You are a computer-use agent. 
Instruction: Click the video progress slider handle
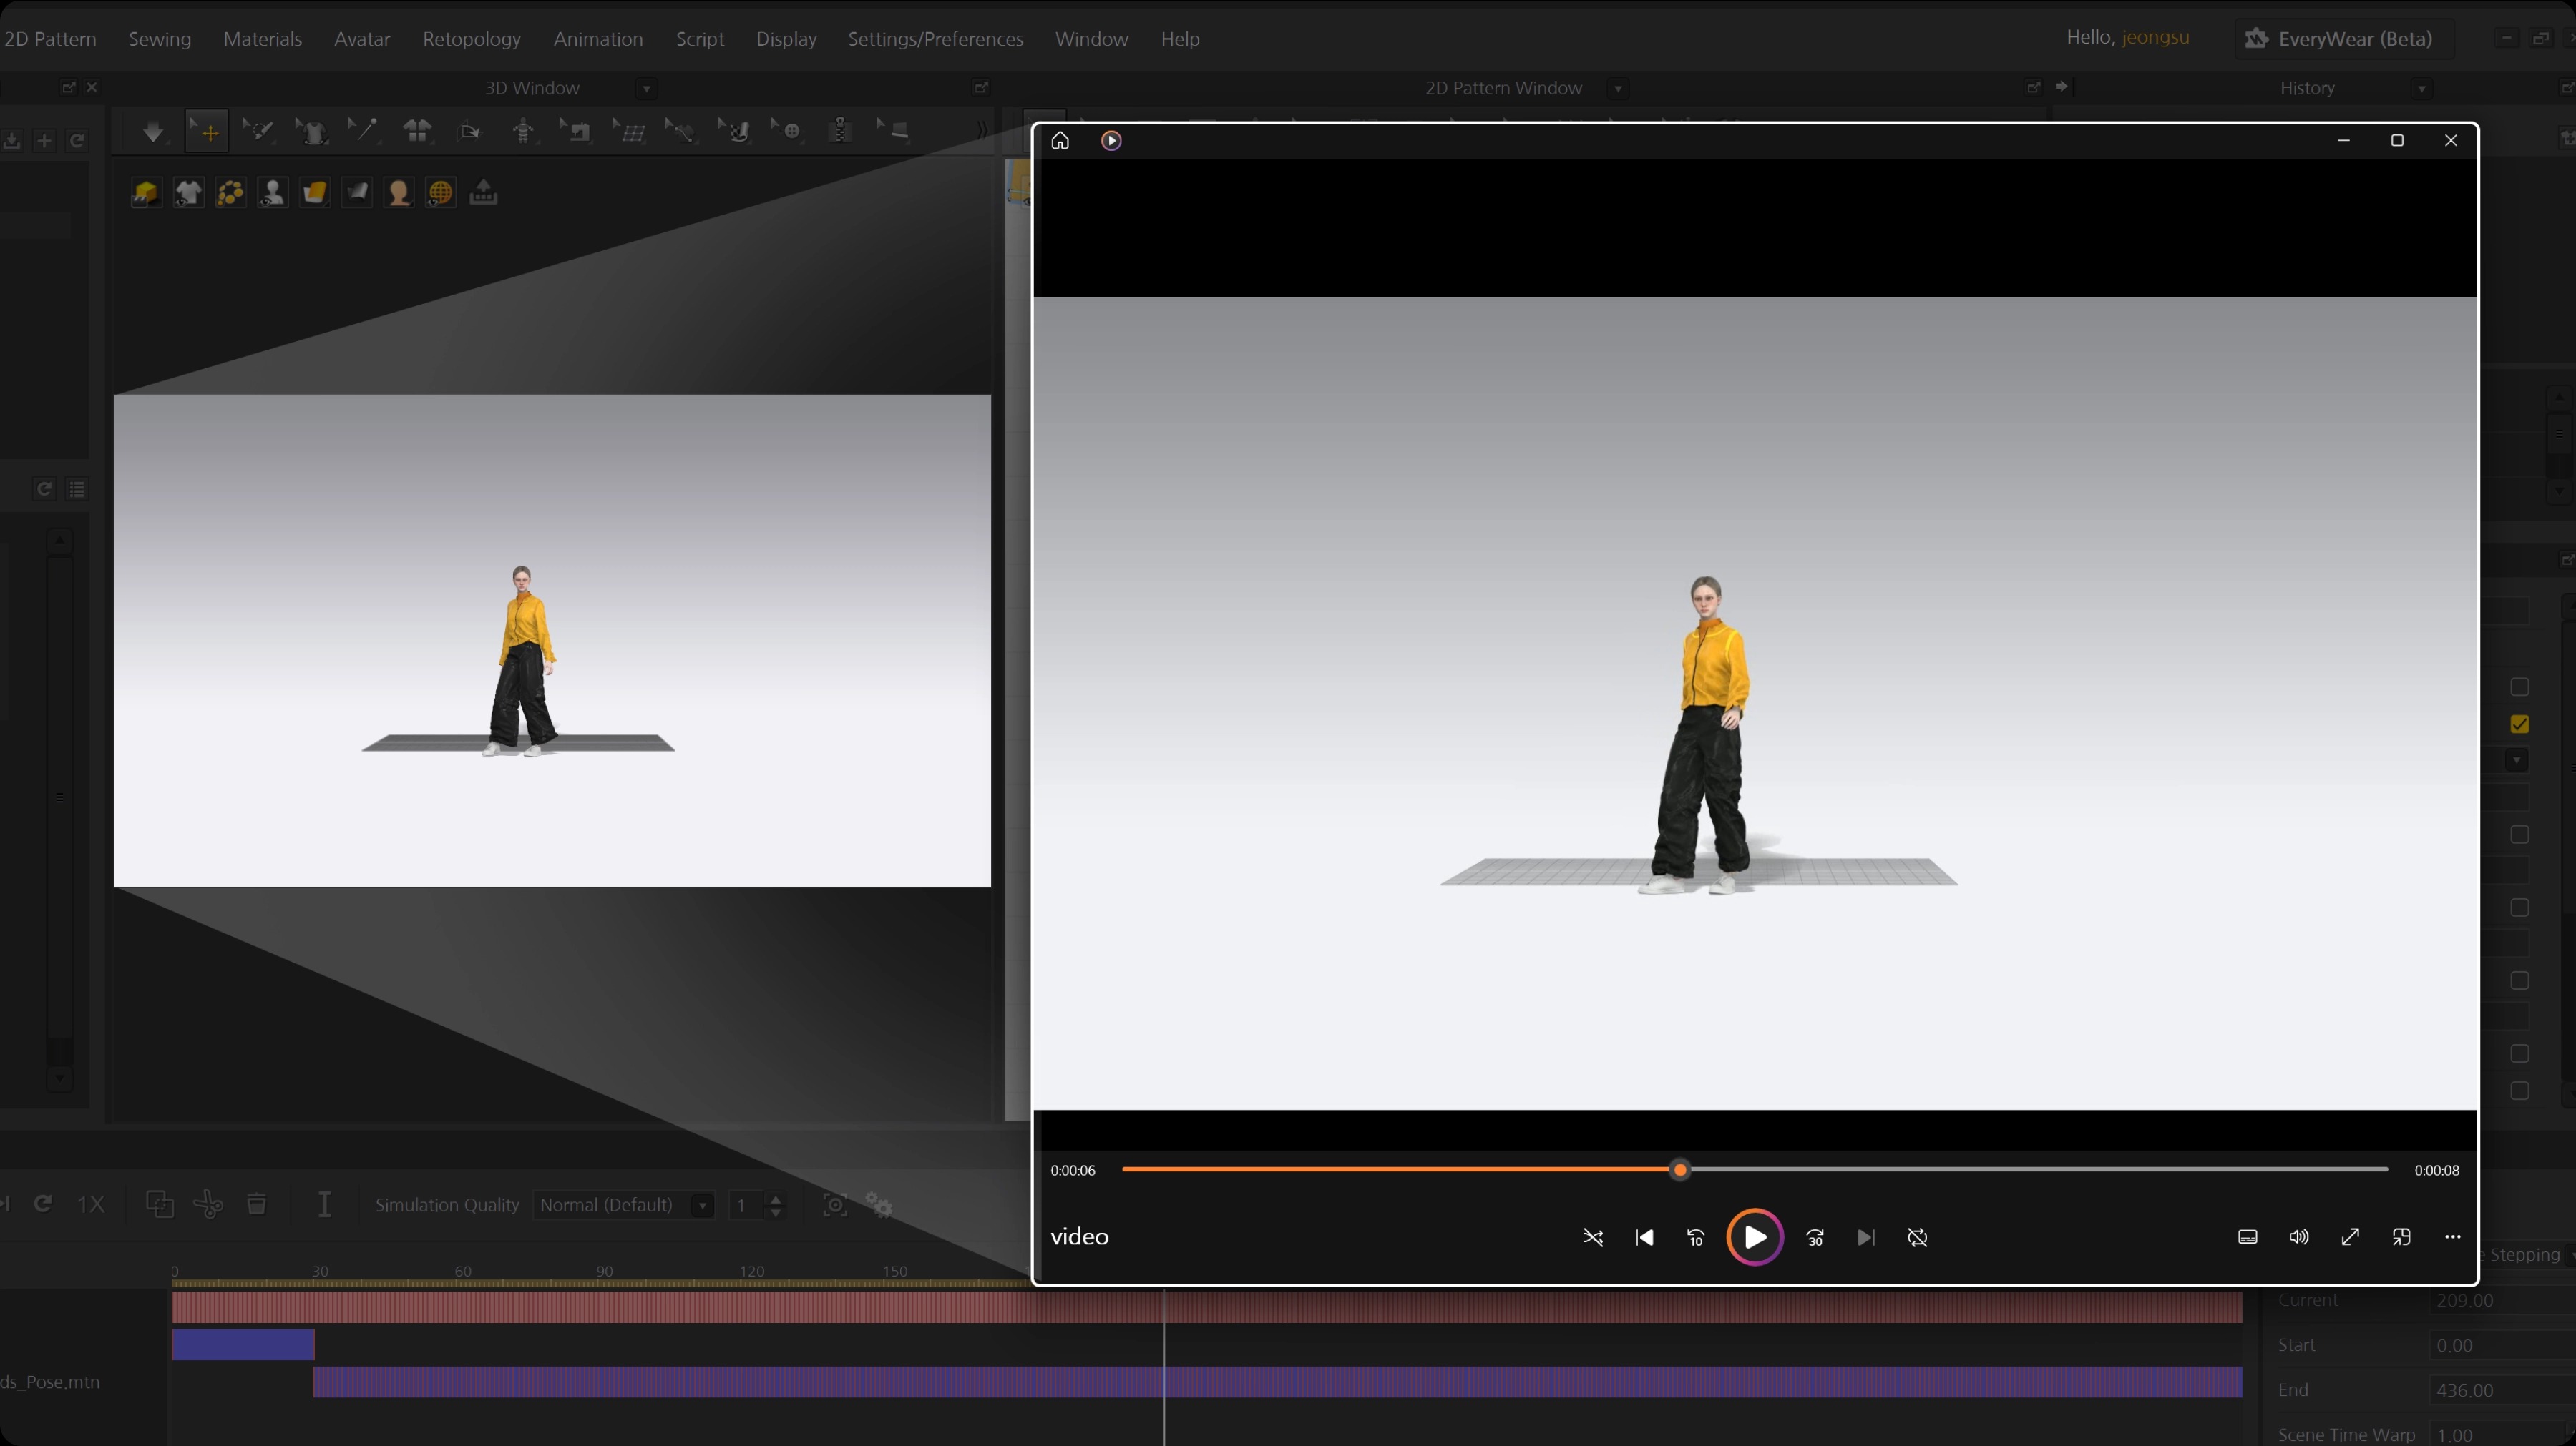tap(1680, 1169)
